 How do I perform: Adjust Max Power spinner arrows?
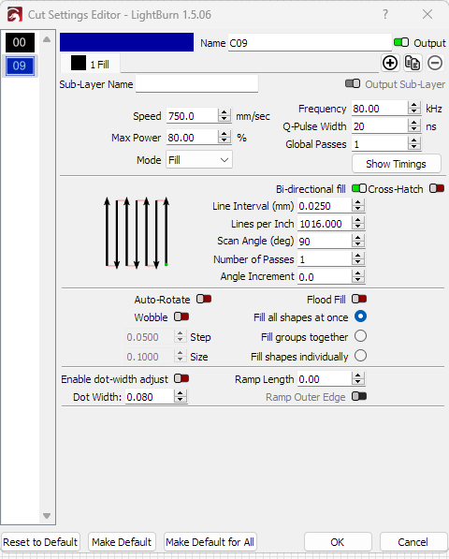click(x=224, y=137)
